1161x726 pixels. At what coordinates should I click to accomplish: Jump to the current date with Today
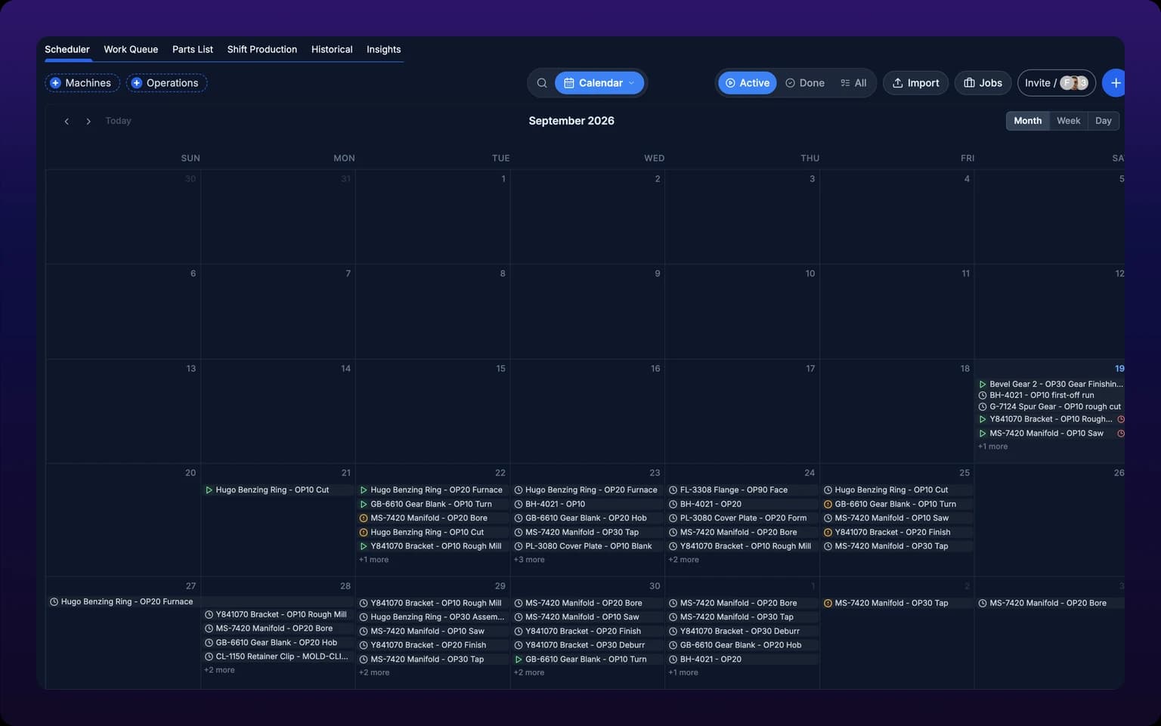pyautogui.click(x=118, y=121)
